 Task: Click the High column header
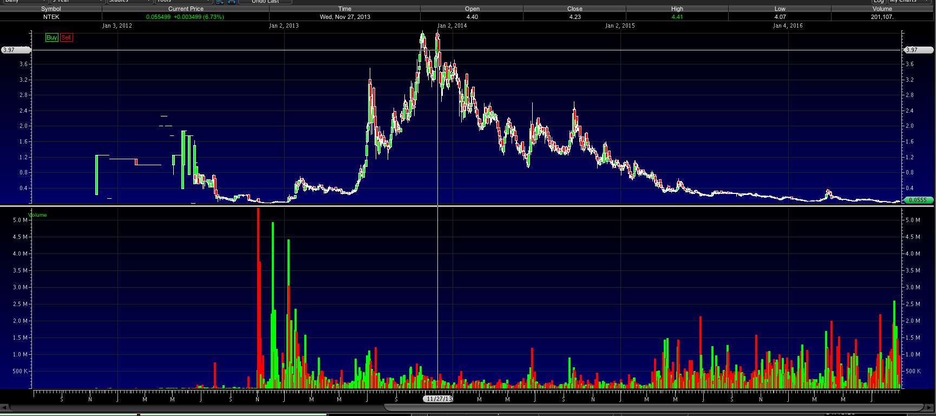tap(677, 9)
